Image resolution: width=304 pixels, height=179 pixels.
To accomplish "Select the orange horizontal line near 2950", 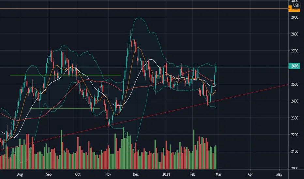I will [x=144, y=9].
